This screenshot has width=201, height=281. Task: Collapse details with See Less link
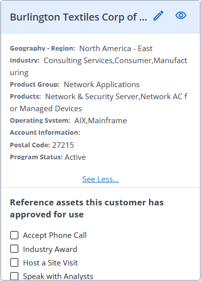tap(100, 179)
